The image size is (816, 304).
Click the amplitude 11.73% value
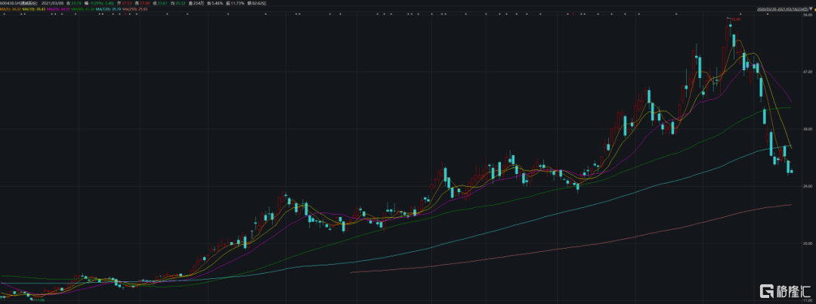pos(238,3)
